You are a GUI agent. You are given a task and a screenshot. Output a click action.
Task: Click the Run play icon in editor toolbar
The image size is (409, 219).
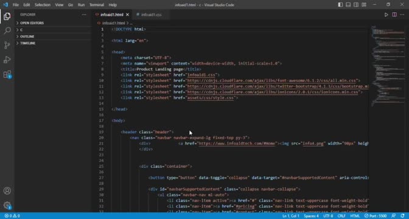tap(386, 15)
